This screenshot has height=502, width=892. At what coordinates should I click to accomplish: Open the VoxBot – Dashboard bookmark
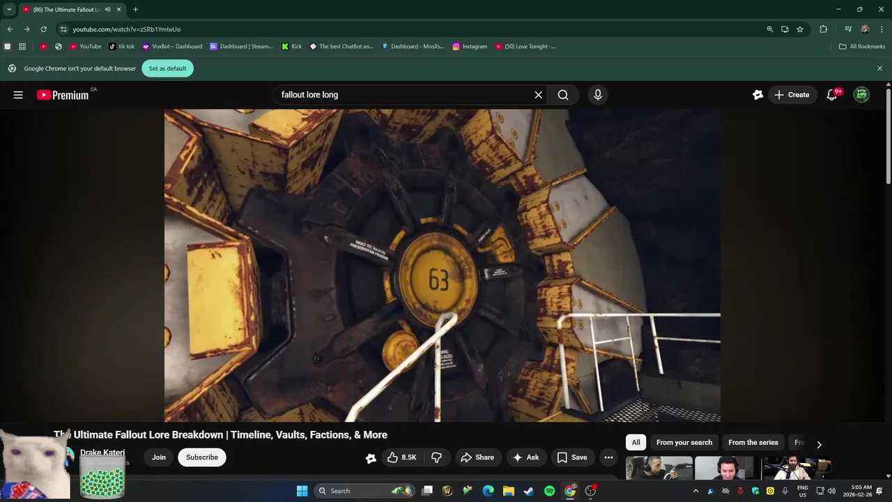(x=172, y=47)
